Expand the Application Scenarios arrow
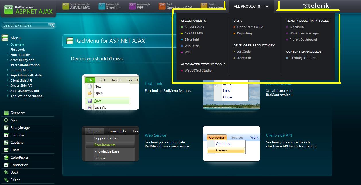 (7, 96)
